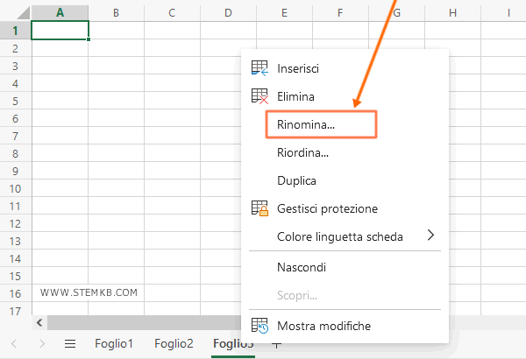This screenshot has width=526, height=359.
Task: Click Gestisci protezione menu entry
Action: point(327,208)
